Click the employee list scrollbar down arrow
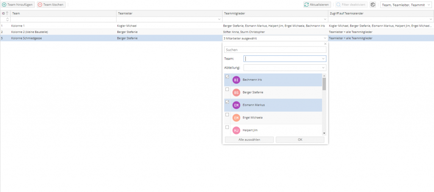The image size is (434, 192). coord(324,133)
